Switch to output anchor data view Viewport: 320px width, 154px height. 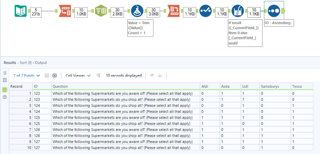tap(5, 89)
